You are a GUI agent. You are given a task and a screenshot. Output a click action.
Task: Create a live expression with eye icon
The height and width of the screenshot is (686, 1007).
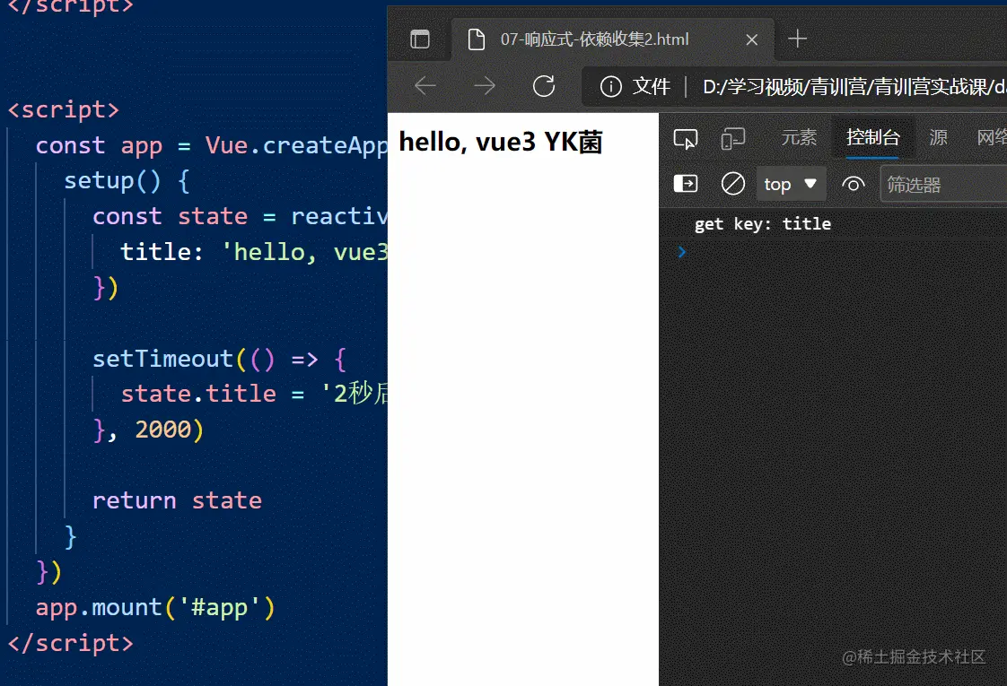point(853,185)
